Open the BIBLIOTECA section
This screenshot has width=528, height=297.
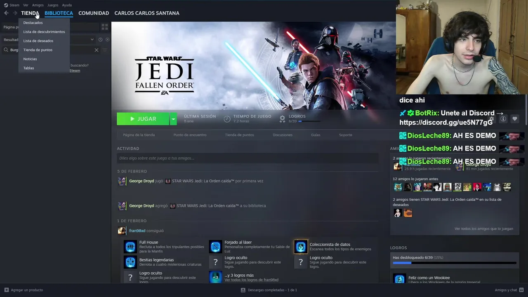pyautogui.click(x=59, y=13)
